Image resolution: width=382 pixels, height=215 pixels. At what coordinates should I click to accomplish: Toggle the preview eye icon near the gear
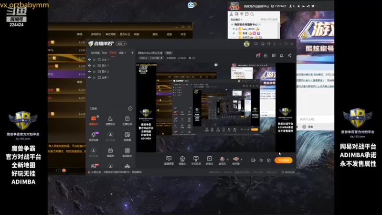click(261, 160)
